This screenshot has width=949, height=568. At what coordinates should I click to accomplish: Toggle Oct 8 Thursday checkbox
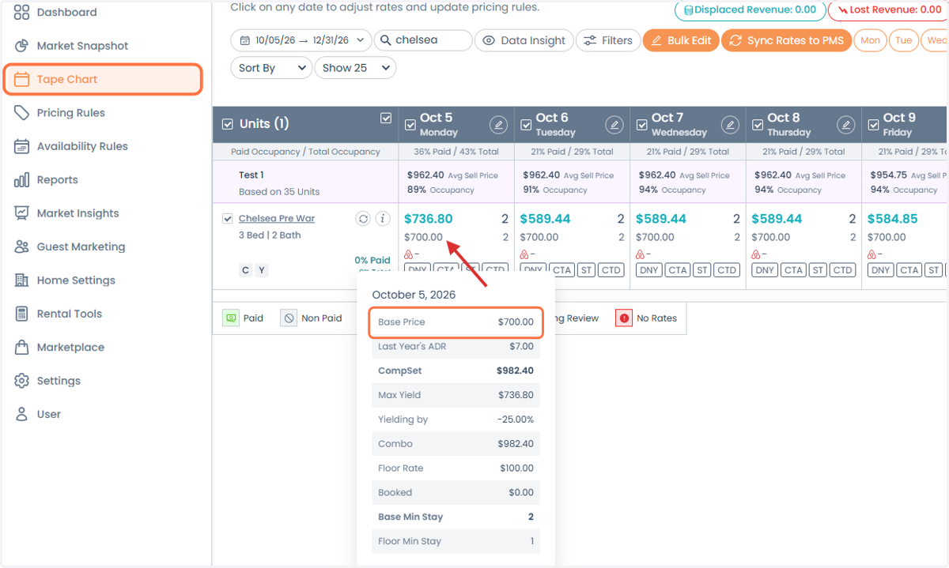[x=758, y=125]
